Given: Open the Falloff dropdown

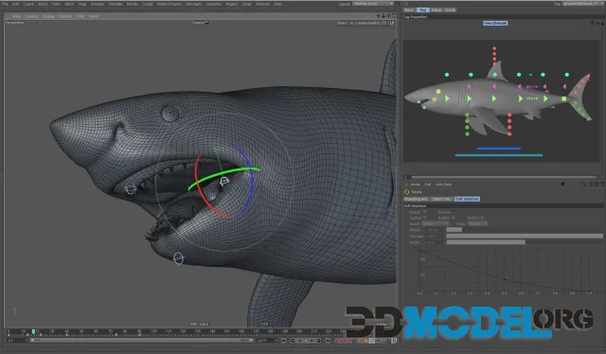Looking at the screenshot, I should point(436,223).
